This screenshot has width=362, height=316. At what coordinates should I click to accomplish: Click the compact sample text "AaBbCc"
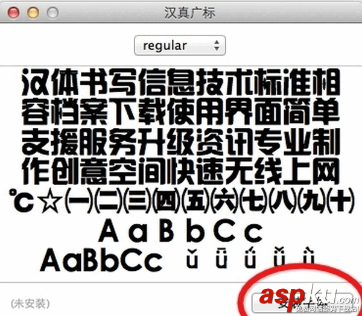pos(101,260)
